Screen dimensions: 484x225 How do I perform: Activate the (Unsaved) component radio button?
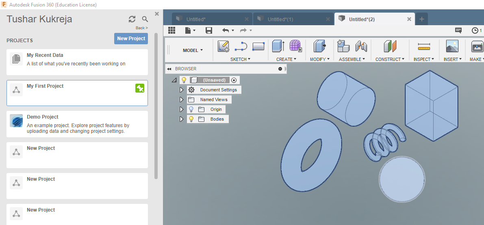(x=234, y=80)
